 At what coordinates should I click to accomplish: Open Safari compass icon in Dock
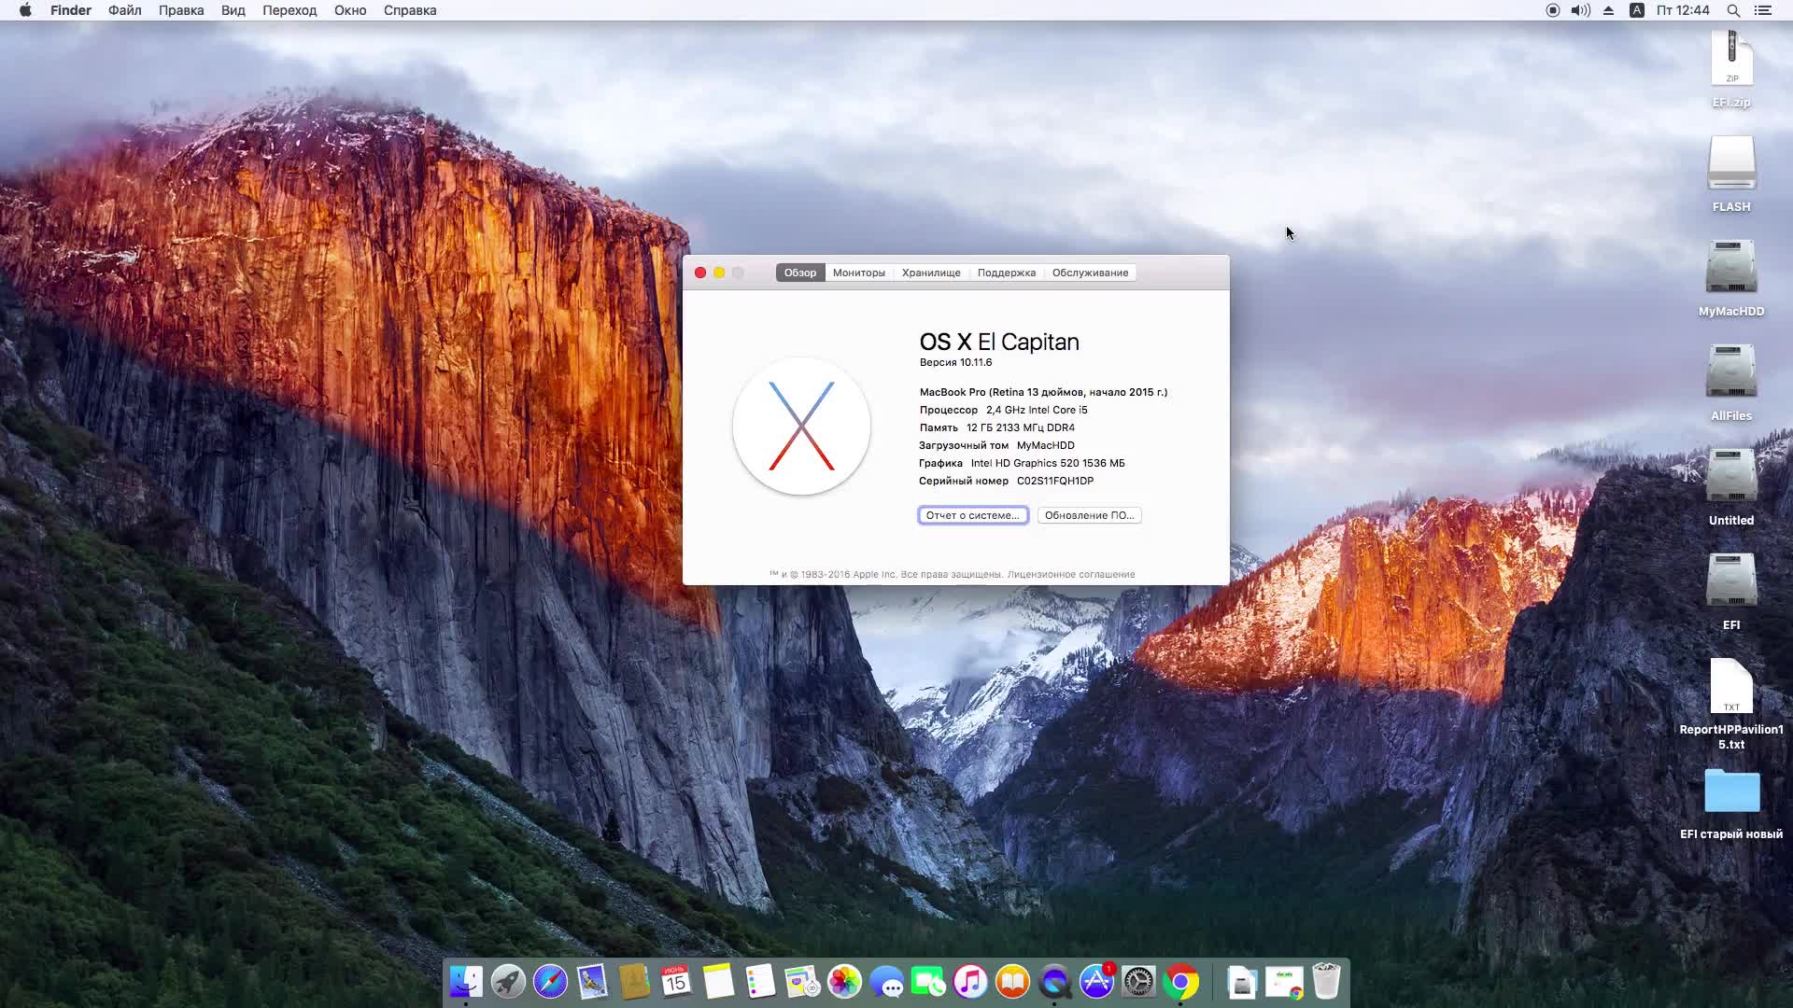point(550,982)
